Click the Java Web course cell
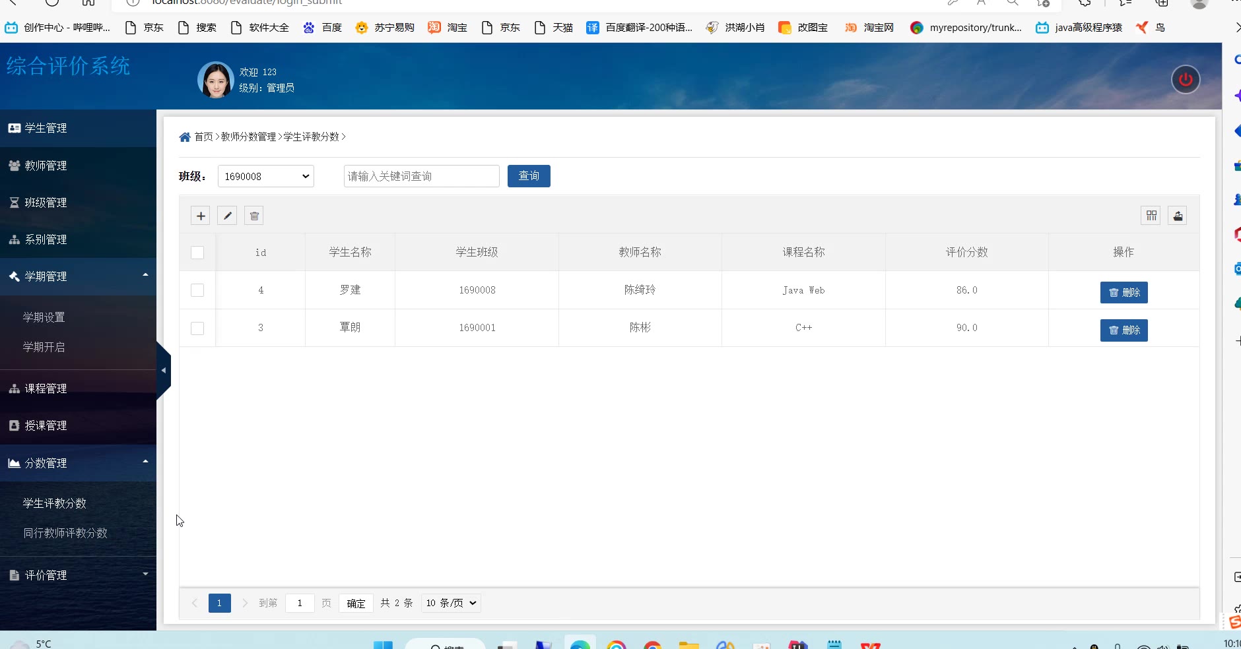1241x649 pixels. pyautogui.click(x=804, y=290)
